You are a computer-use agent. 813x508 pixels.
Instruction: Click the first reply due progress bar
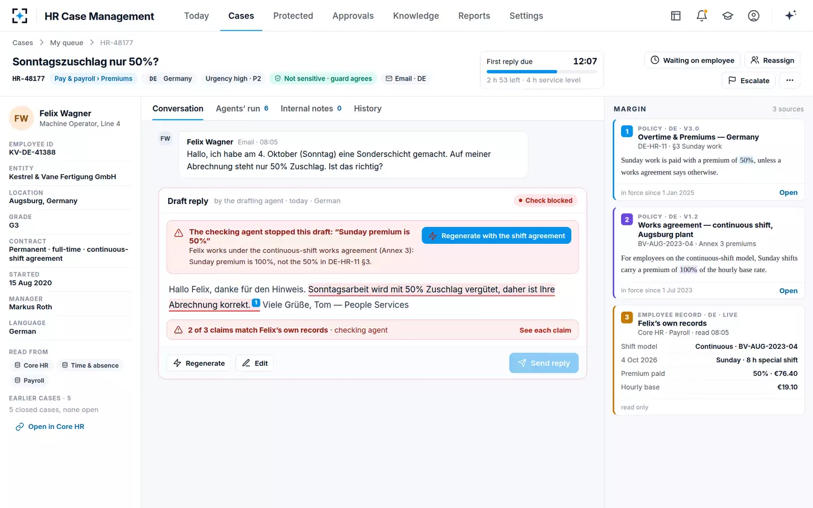pyautogui.click(x=541, y=72)
